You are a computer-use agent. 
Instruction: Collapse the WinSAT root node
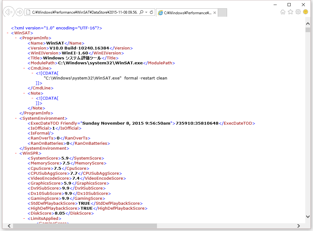7,33
